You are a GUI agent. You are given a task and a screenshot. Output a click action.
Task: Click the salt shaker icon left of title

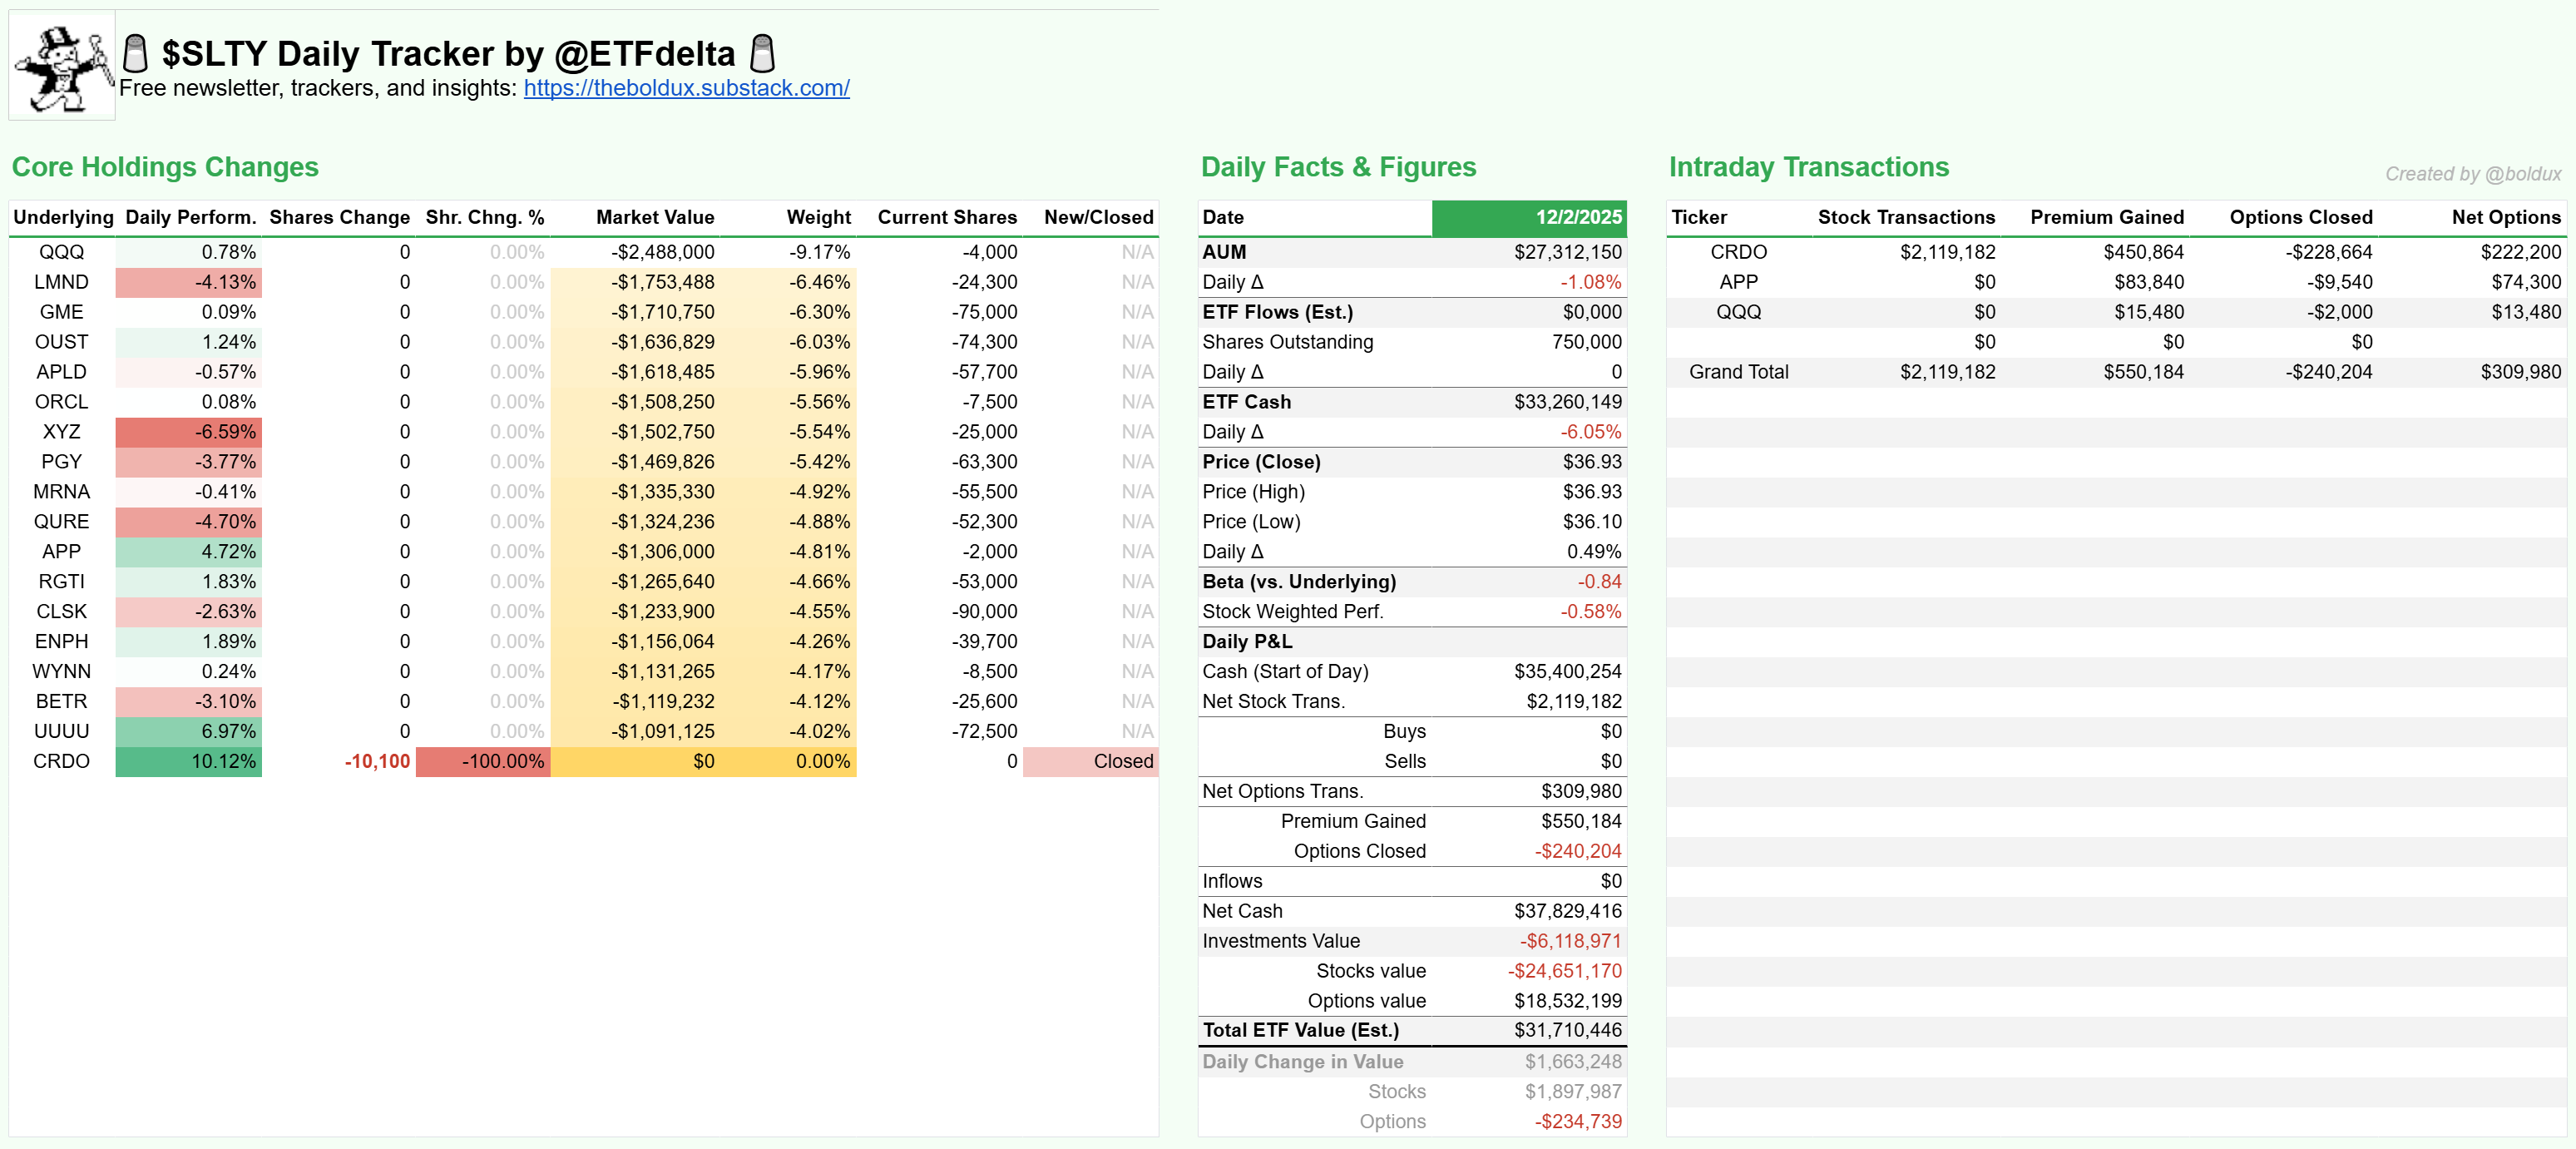[x=135, y=53]
